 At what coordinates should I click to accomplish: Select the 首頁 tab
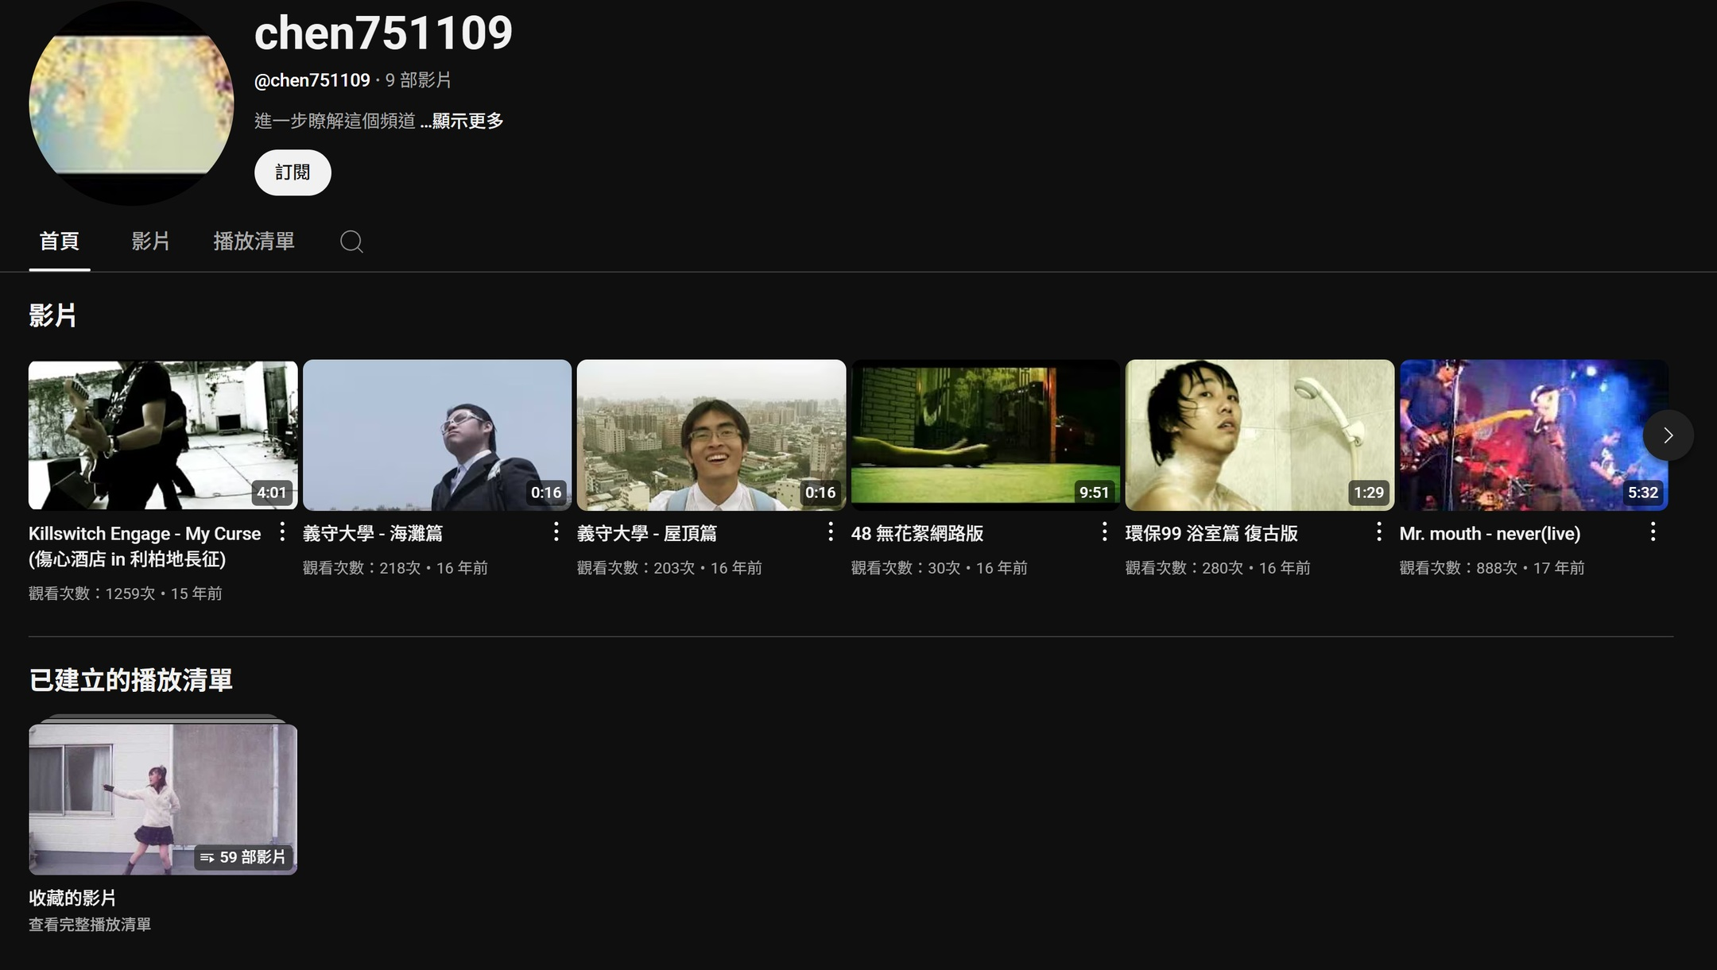(60, 241)
